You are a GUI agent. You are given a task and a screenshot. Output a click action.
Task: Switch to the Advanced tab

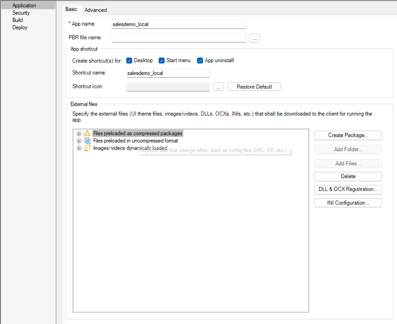(95, 10)
